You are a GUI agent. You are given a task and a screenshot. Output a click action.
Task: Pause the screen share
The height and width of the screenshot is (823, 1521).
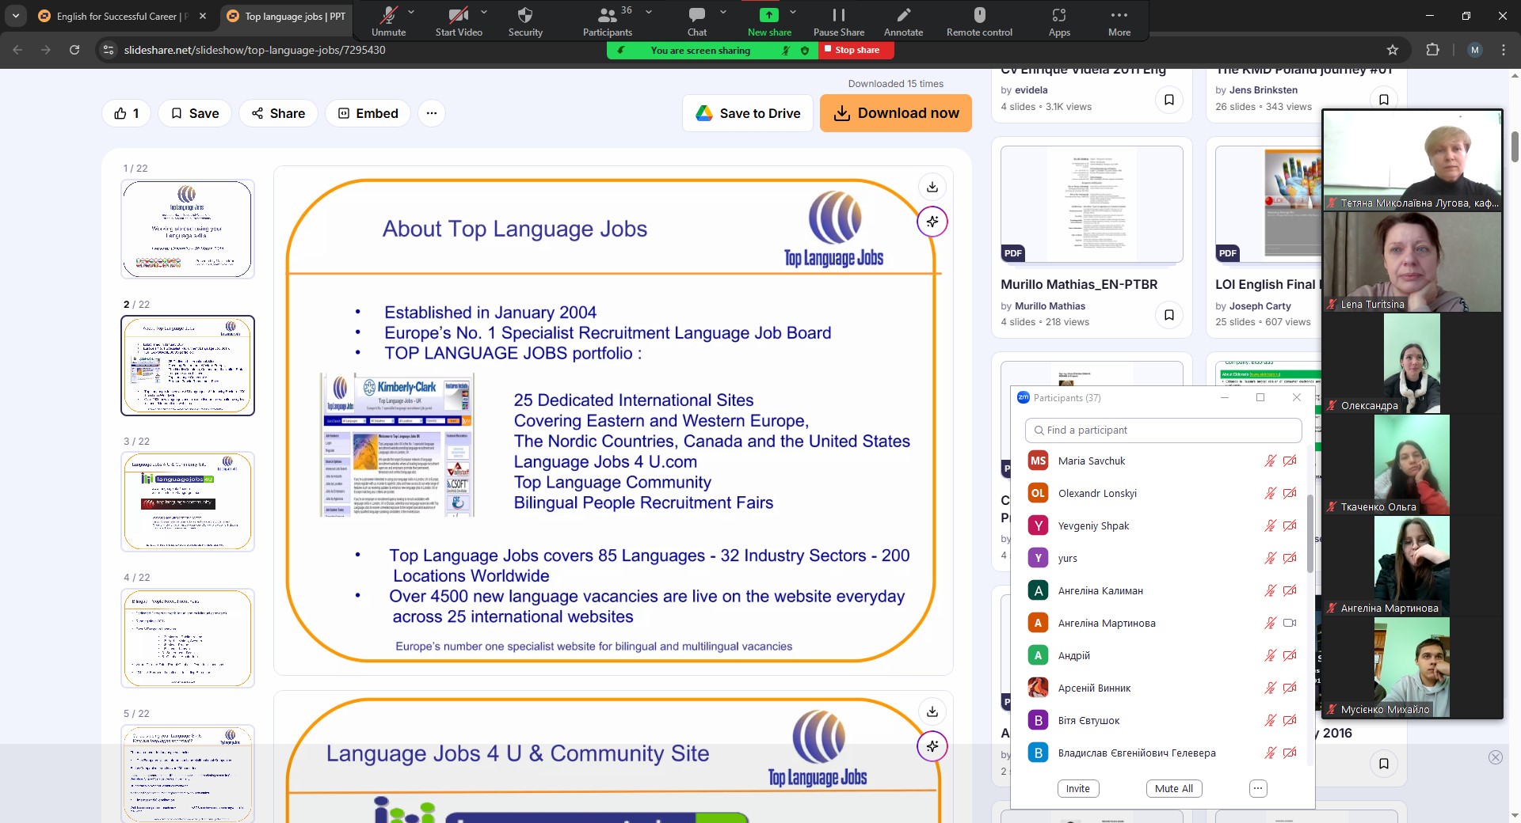[838, 21]
